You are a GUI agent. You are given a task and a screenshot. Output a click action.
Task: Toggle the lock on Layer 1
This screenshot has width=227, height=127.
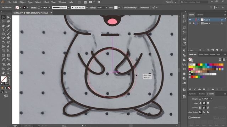[x=194, y=23]
